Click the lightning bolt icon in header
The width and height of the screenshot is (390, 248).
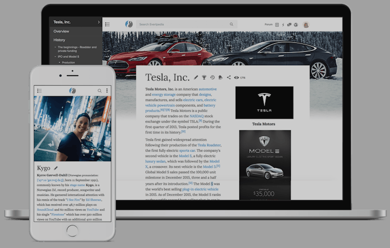[283, 24]
